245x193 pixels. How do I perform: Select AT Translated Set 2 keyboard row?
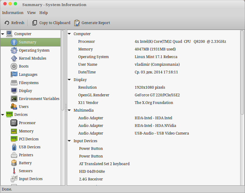[153, 164]
